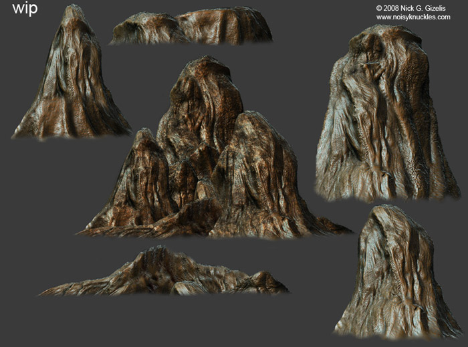468x347 pixels.
Task: Select the large rounded rock below the copyright text
Action: [x=387, y=113]
